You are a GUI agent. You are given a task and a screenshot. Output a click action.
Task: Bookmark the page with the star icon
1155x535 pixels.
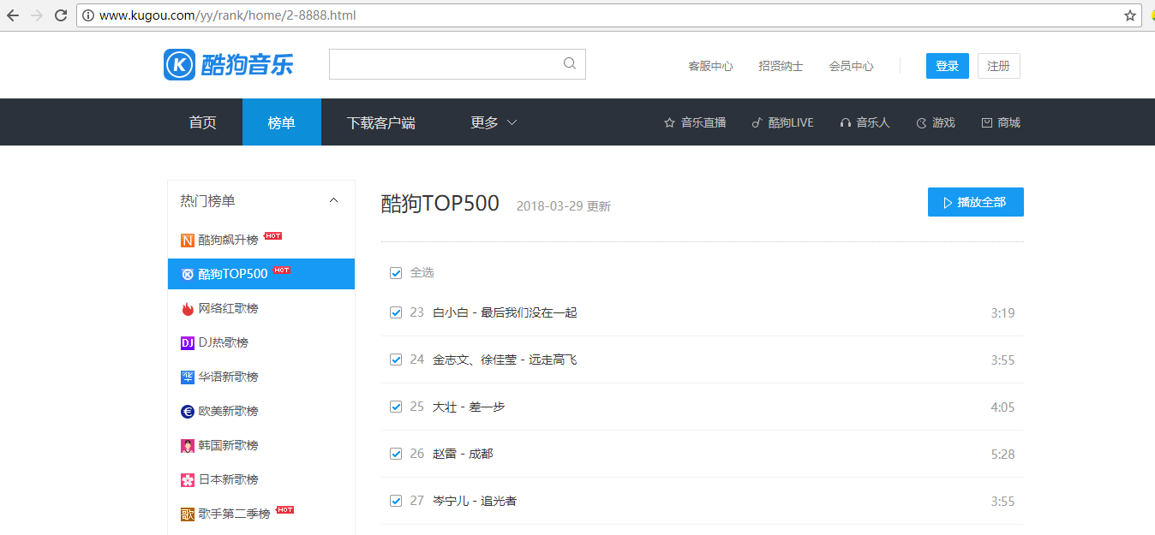1130,15
